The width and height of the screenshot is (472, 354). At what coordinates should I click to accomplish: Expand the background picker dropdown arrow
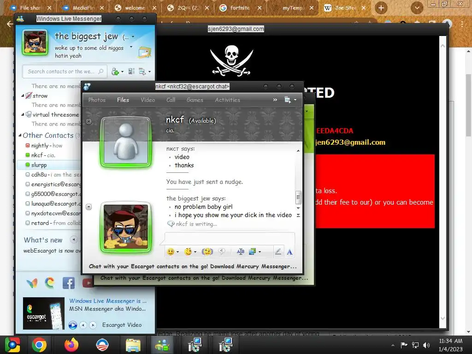[260, 252]
